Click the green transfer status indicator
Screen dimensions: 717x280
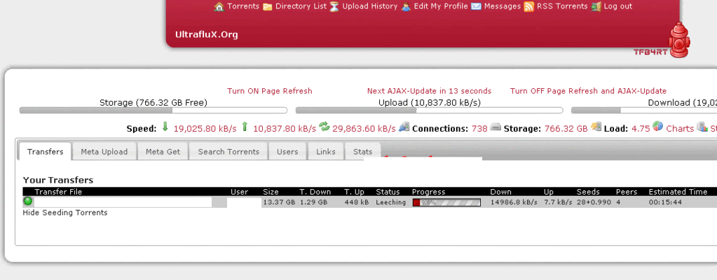point(28,202)
